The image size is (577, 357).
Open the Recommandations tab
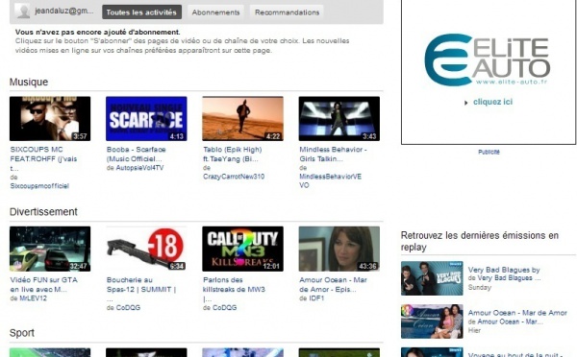pos(287,12)
